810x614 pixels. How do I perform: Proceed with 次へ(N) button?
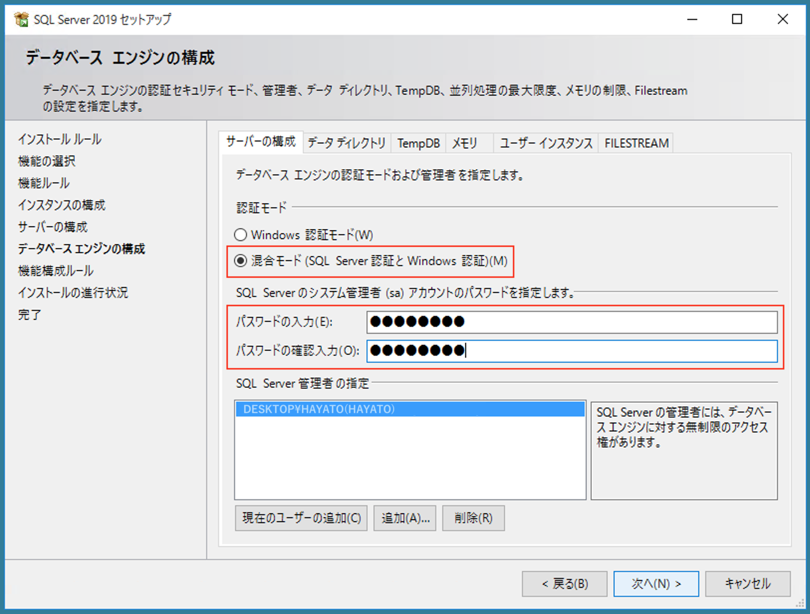click(656, 584)
